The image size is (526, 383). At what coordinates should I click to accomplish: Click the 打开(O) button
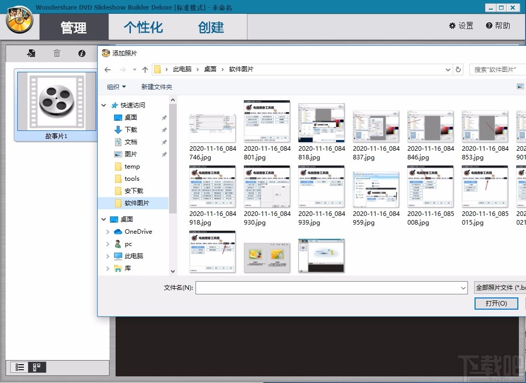tap(496, 303)
